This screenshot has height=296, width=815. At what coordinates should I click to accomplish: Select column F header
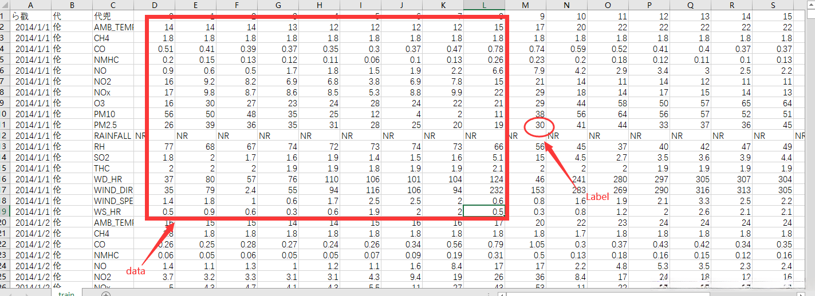(x=237, y=5)
